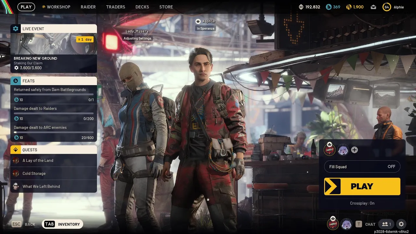Click the second squad member avatar in play panel

click(343, 150)
